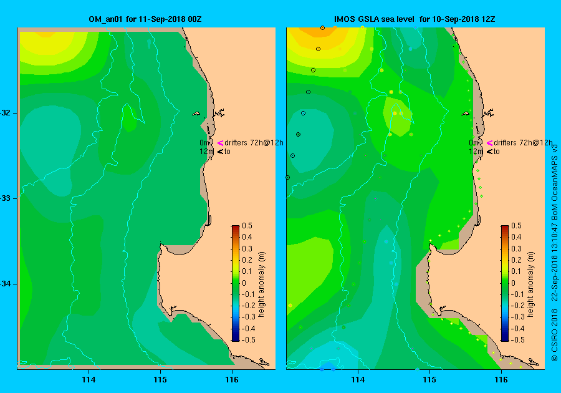Click the '115' longitude label under the left map
The height and width of the screenshot is (393, 561).
pos(160,380)
